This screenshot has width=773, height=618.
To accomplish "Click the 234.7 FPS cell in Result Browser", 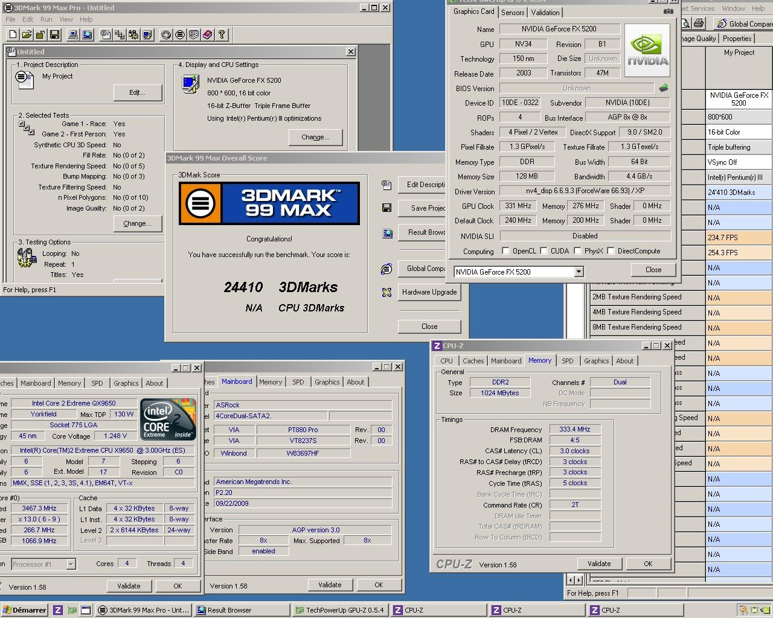I will click(739, 238).
